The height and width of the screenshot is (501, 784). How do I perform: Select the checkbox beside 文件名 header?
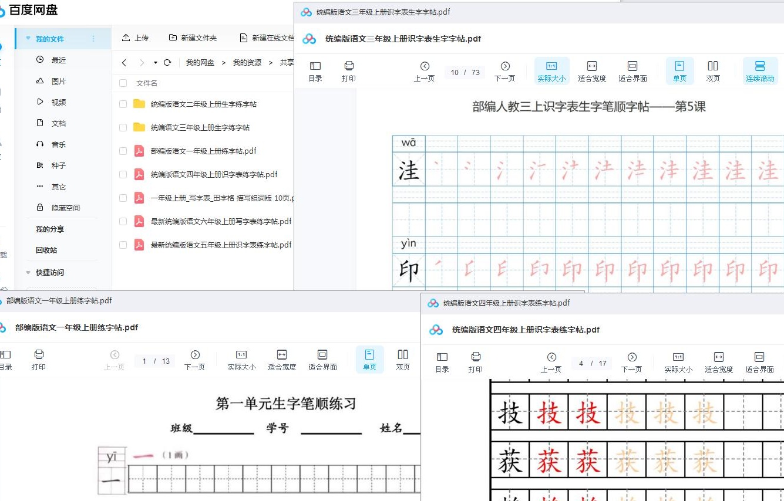tap(123, 83)
